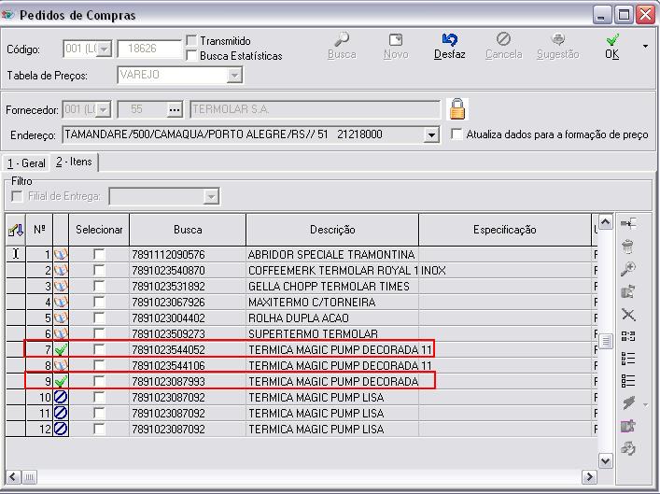
Task: Tick Selecionar checkbox for ABRIDOR SPECIALE TRAMONTINA
Action: [x=99, y=255]
